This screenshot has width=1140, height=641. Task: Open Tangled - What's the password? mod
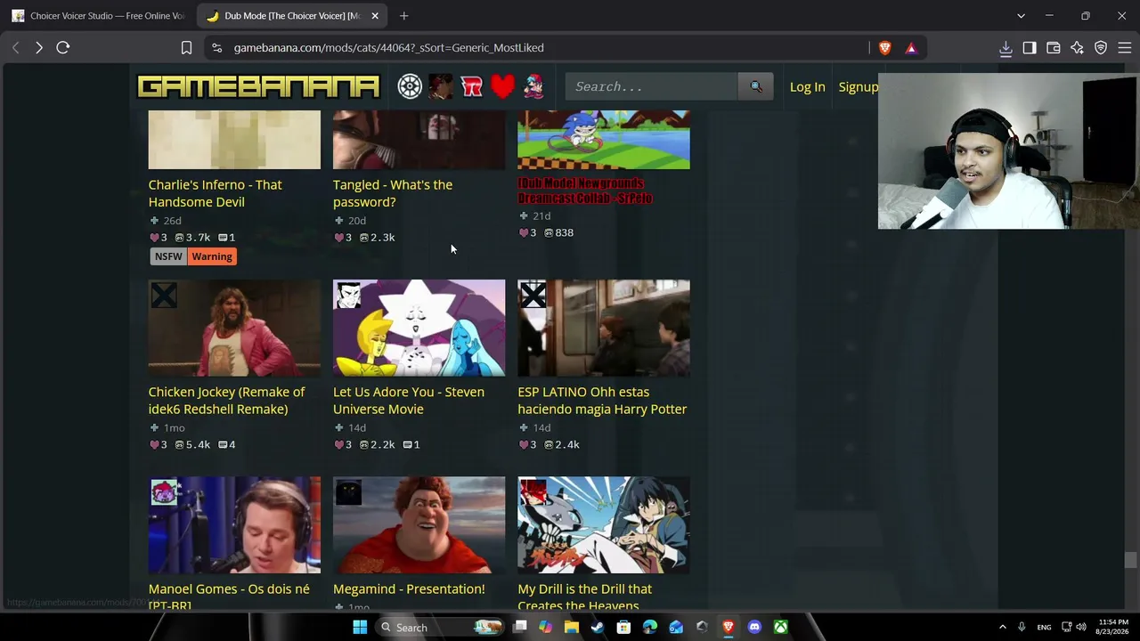[x=393, y=193]
